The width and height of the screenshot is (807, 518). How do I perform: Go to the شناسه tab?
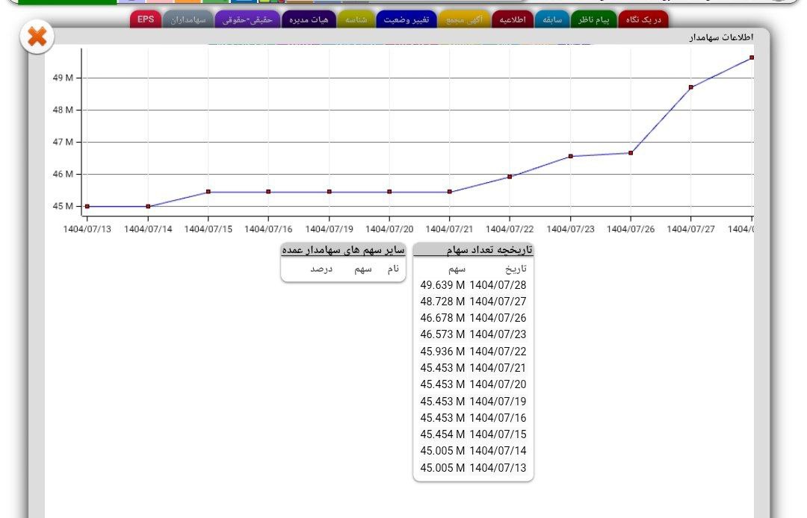pyautogui.click(x=356, y=20)
